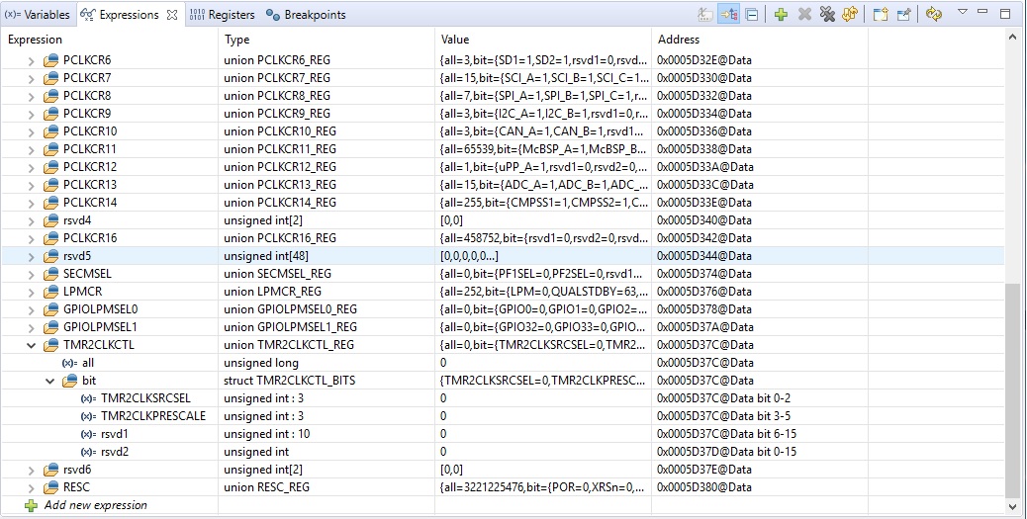Click the PCLKCR8 folder icon
Image resolution: width=1027 pixels, height=519 pixels.
tap(51, 96)
